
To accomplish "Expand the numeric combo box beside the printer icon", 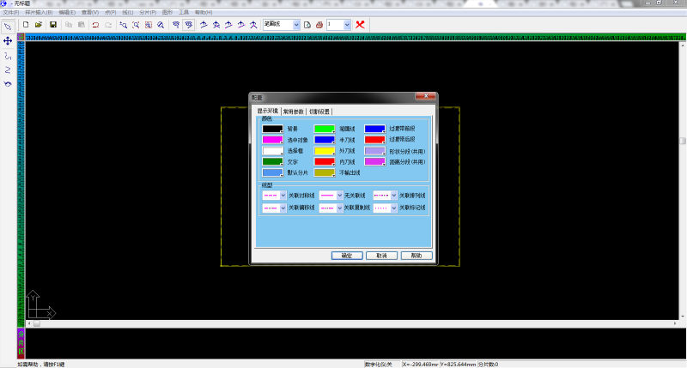I will point(347,25).
